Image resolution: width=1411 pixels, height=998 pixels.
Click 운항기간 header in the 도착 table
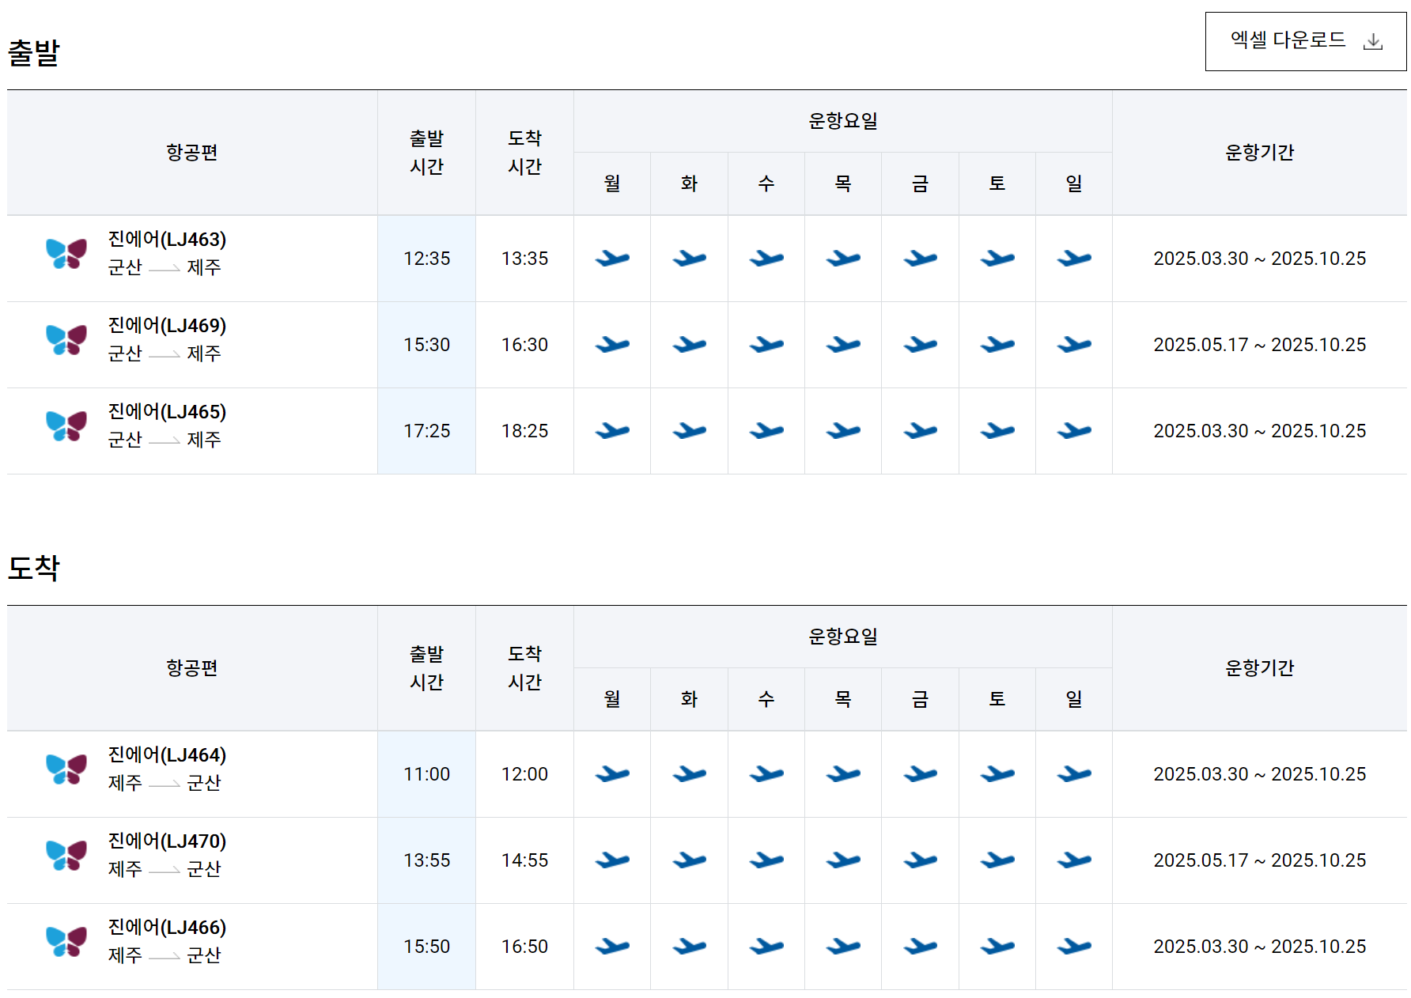[1259, 668]
